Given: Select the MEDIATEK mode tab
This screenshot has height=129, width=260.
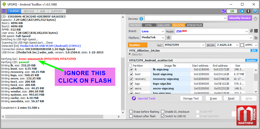Looking at the screenshot, I should tap(178, 25).
